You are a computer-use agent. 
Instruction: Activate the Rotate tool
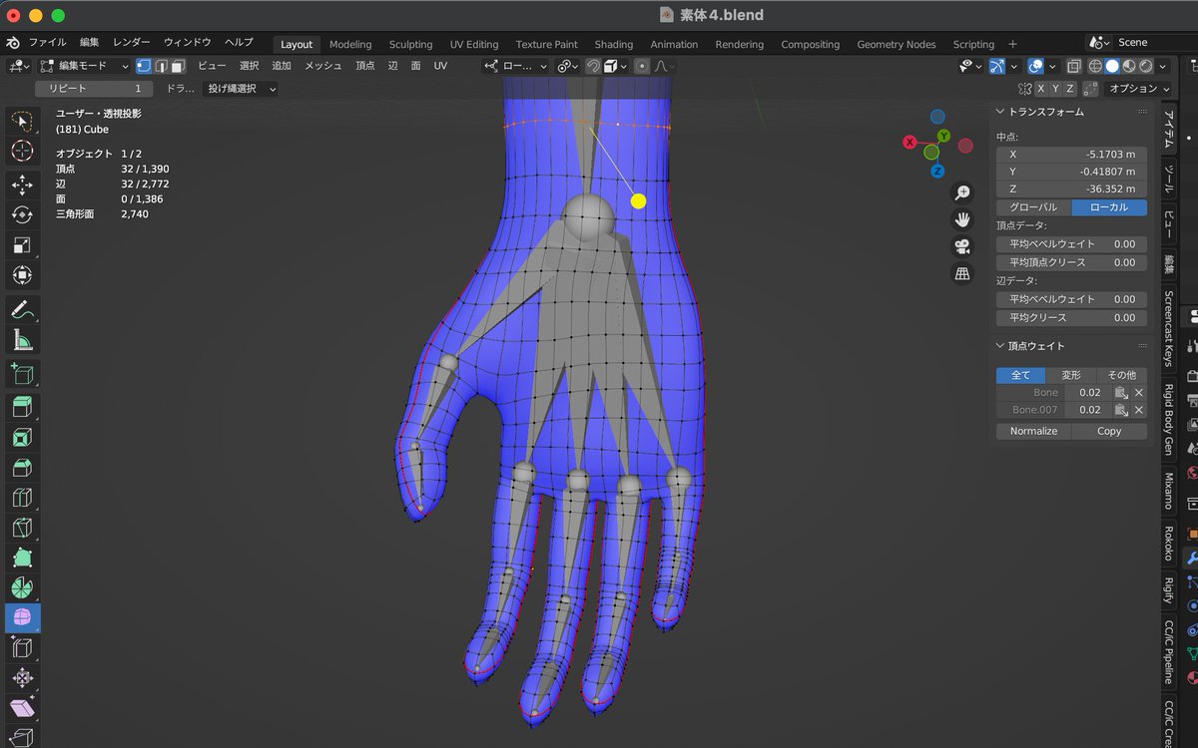pyautogui.click(x=22, y=214)
